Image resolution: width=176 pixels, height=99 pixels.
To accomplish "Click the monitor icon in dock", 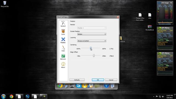I will click(72, 86).
